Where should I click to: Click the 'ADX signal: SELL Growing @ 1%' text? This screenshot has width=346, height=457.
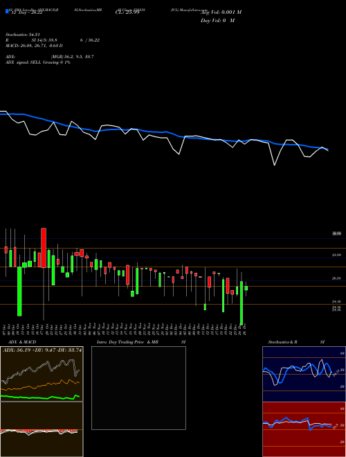pos(38,62)
